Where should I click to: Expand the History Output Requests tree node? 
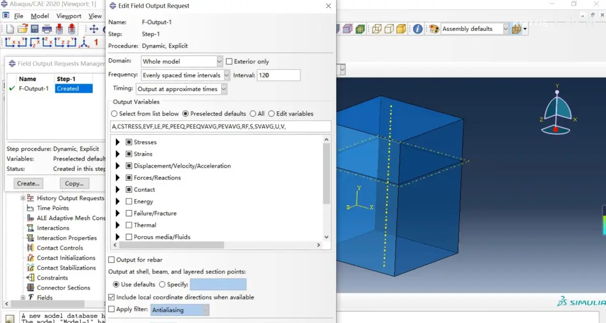23,198
